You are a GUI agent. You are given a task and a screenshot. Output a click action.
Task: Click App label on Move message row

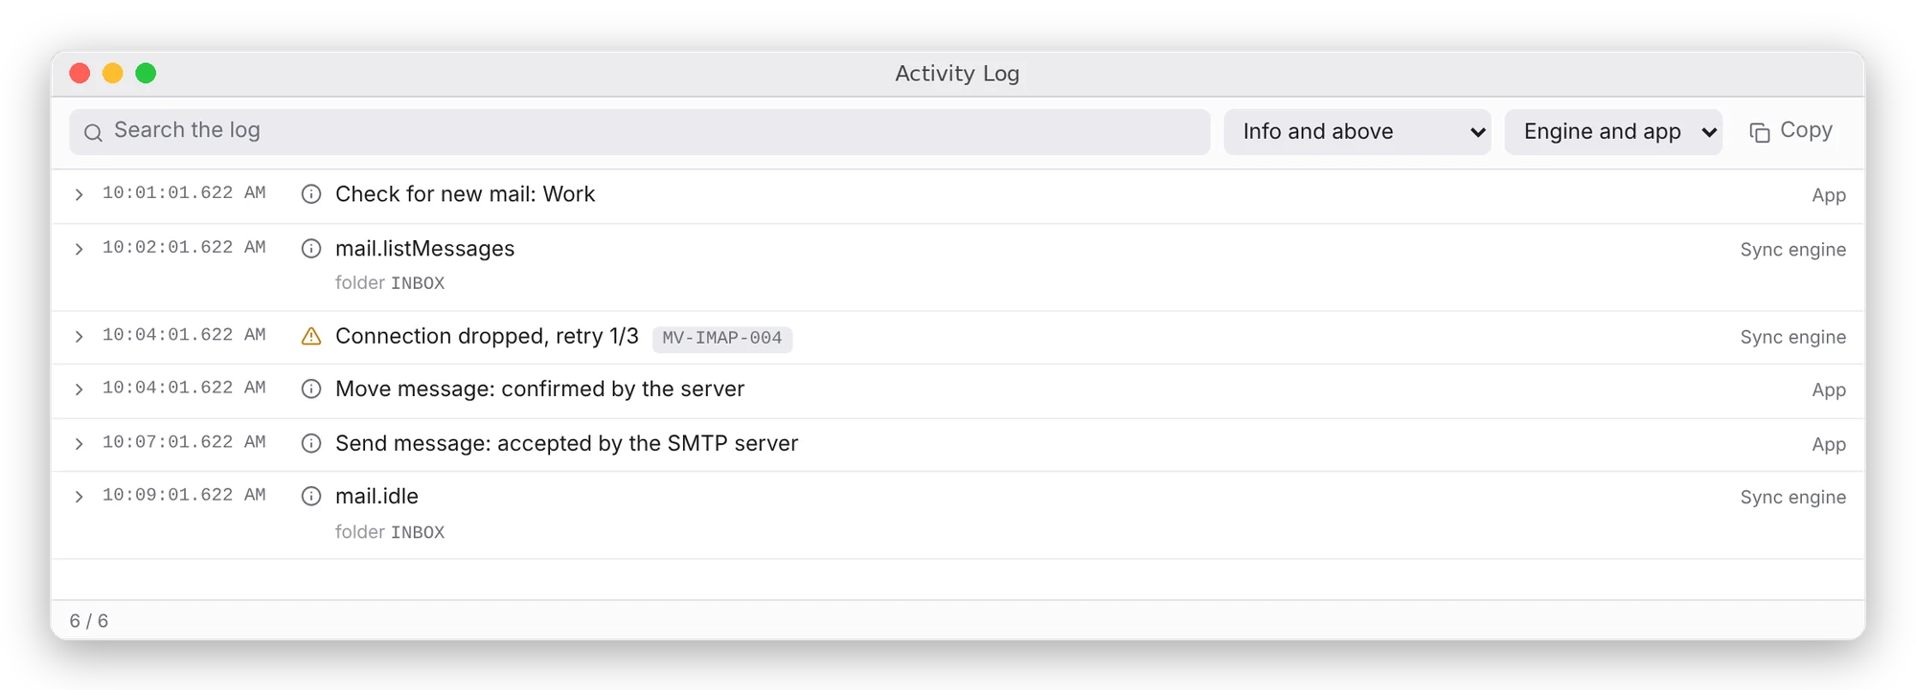[1829, 390]
